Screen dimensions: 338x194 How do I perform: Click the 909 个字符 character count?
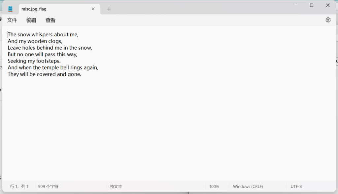coord(48,186)
